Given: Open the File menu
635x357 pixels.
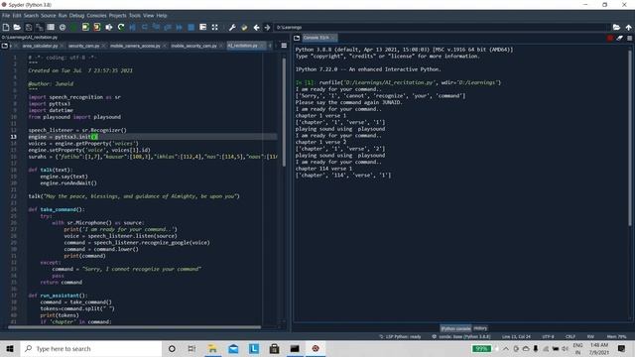Looking at the screenshot, I should point(6,16).
